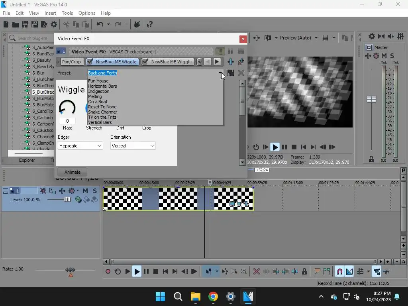Open the Orientation Vertical dropdown
The width and height of the screenshot is (408, 306).
tap(133, 146)
